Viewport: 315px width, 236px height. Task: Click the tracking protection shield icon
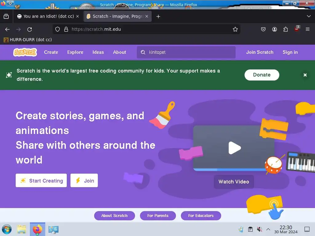coord(58,29)
